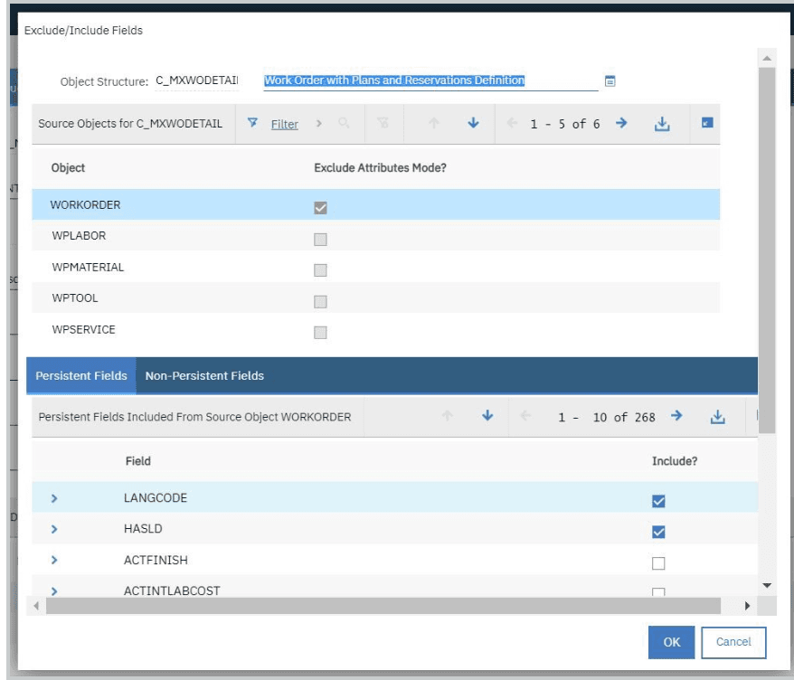Click the LANGCODE field name

(156, 497)
